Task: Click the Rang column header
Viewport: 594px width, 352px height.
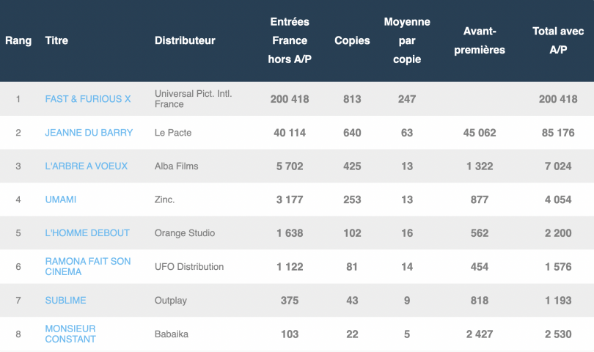Action: click(18, 40)
